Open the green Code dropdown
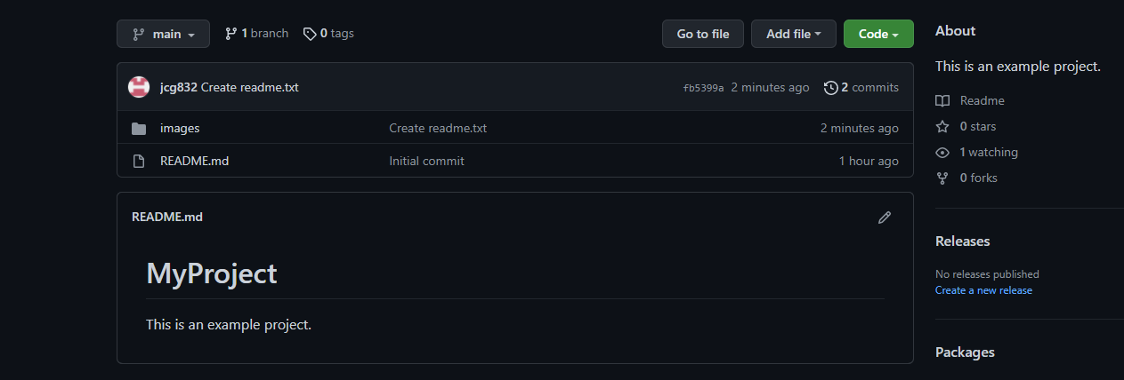 (878, 34)
